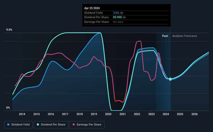Click the 2023 x-axis label
213x132 pixels.
(152, 114)
